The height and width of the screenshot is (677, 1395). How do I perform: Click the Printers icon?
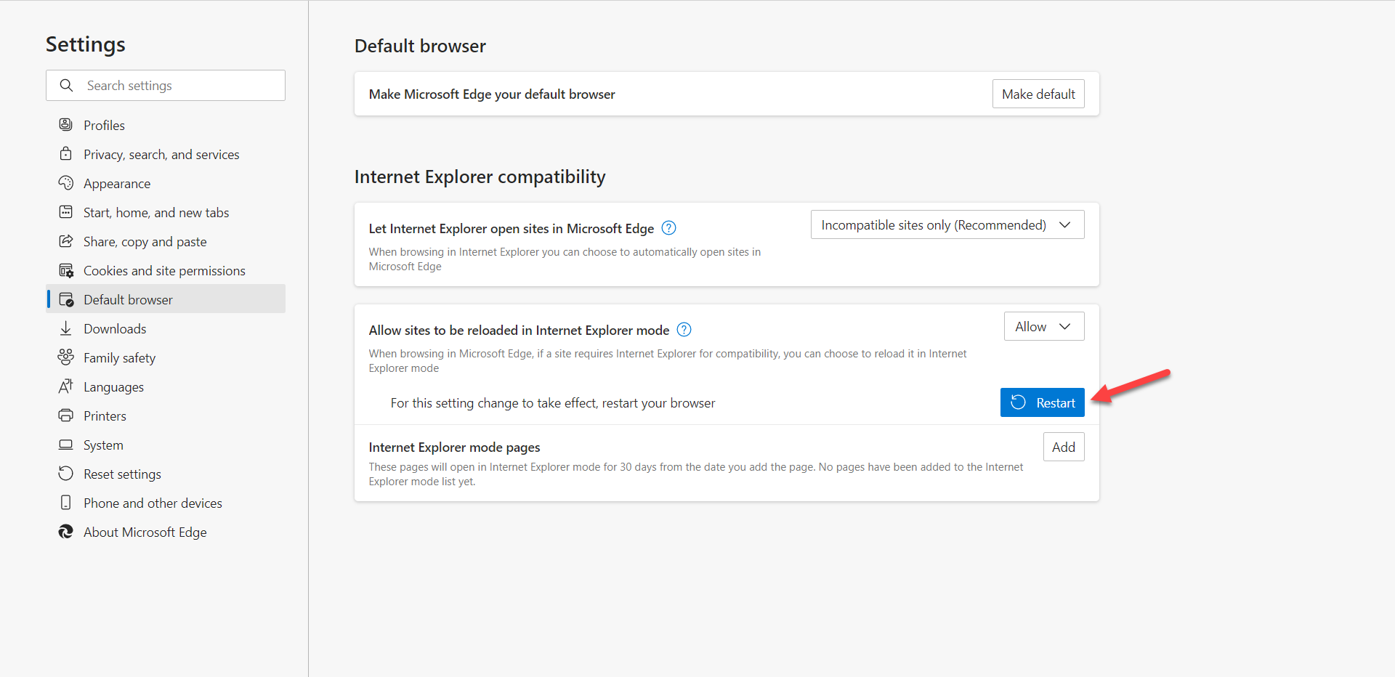click(x=65, y=415)
